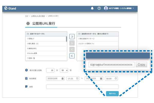Click the user avatar icon
This screenshot has height=103, width=154.
pyautogui.click(x=106, y=8)
